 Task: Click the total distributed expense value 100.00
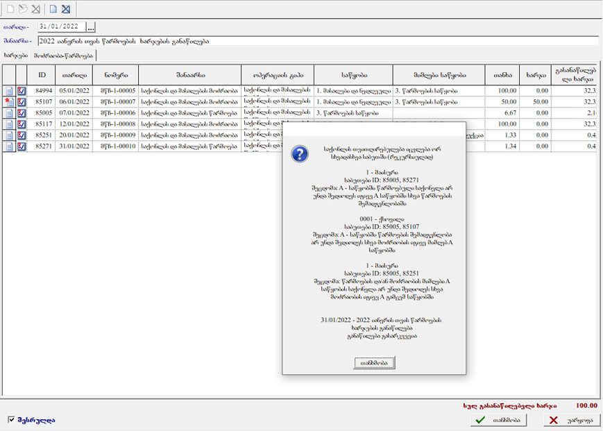586,405
